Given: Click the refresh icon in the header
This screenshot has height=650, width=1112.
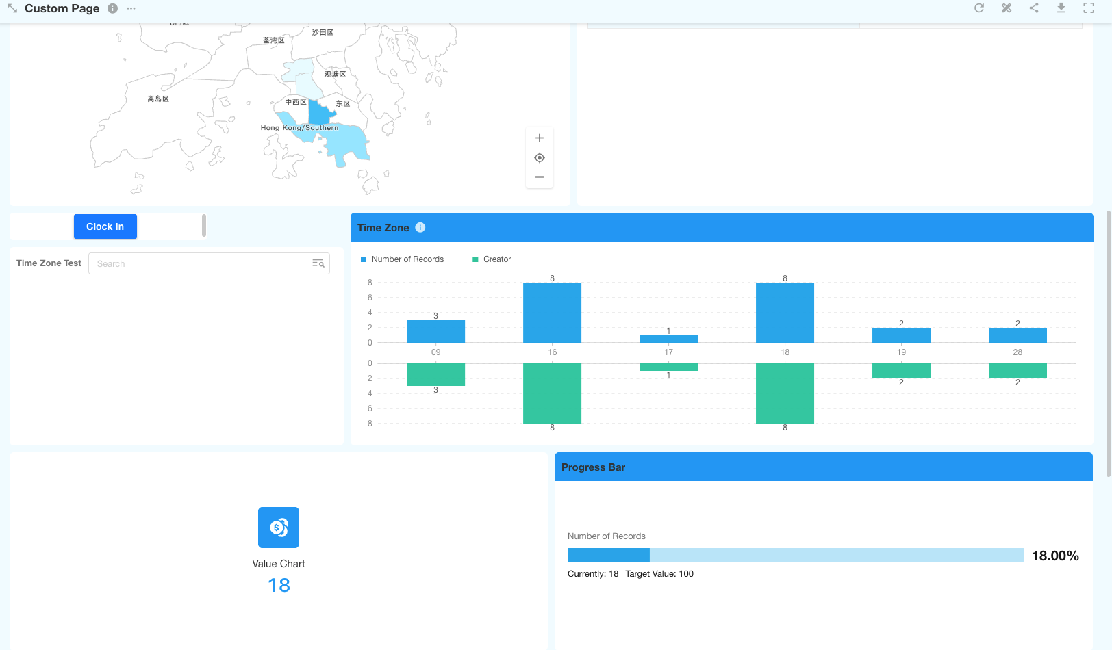Looking at the screenshot, I should pyautogui.click(x=979, y=8).
